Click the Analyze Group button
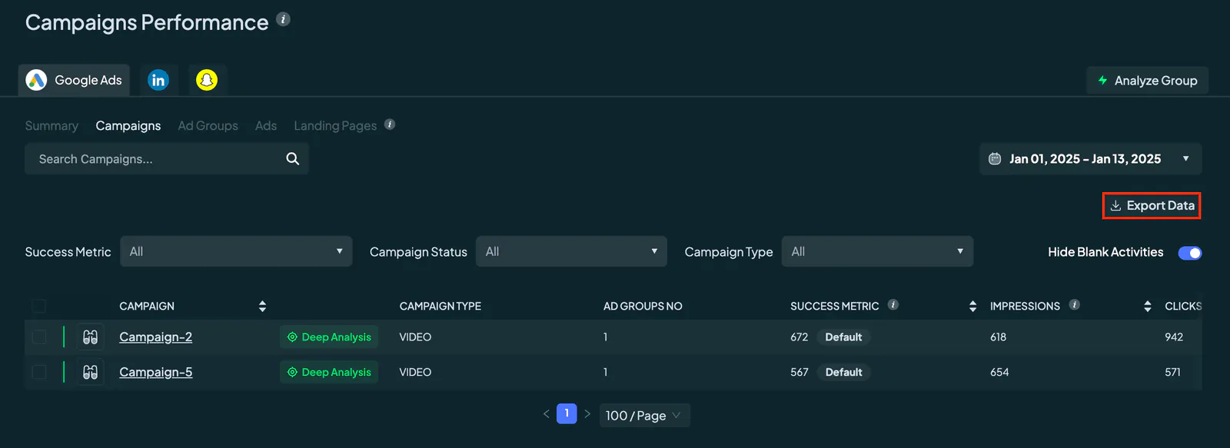 (1147, 81)
